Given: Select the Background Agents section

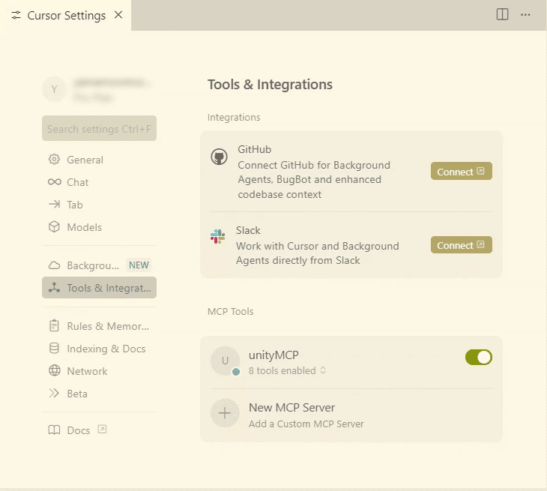Looking at the screenshot, I should pos(93,265).
